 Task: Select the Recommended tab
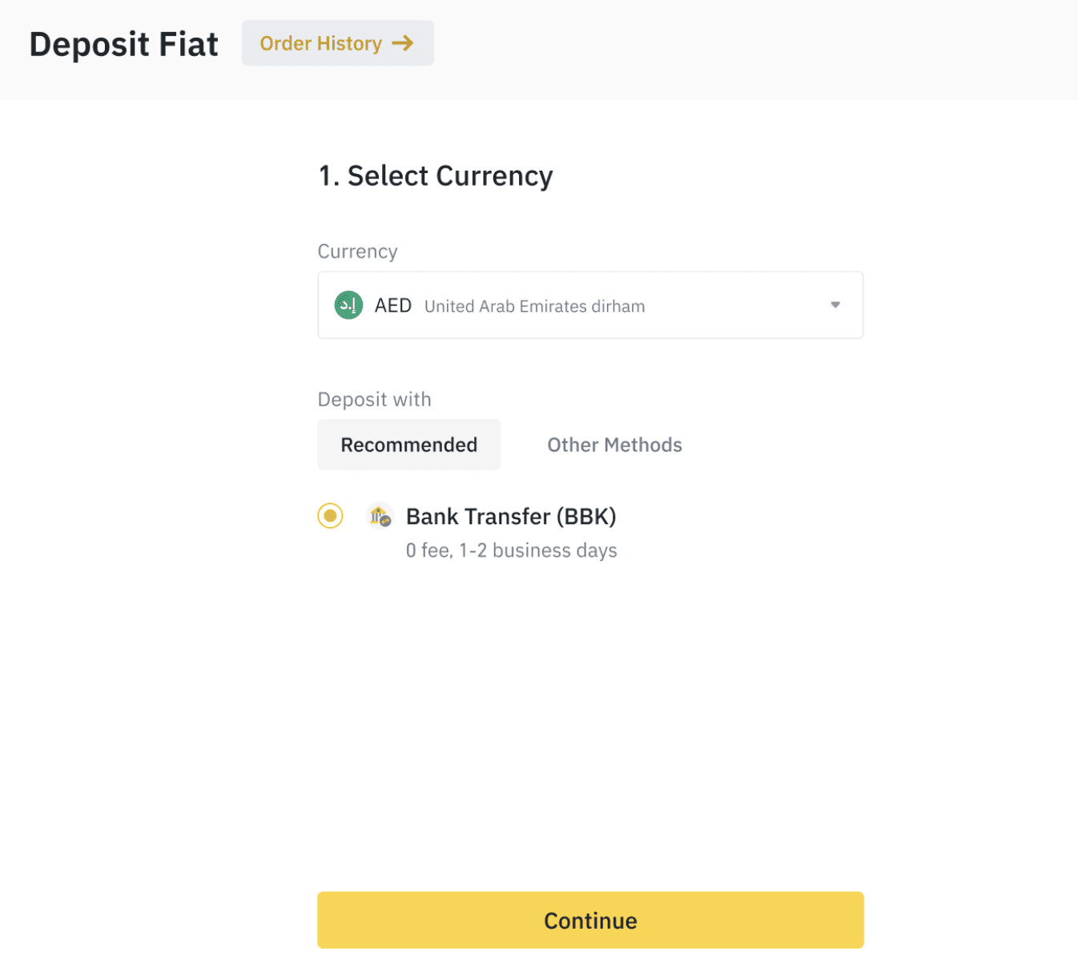(408, 445)
